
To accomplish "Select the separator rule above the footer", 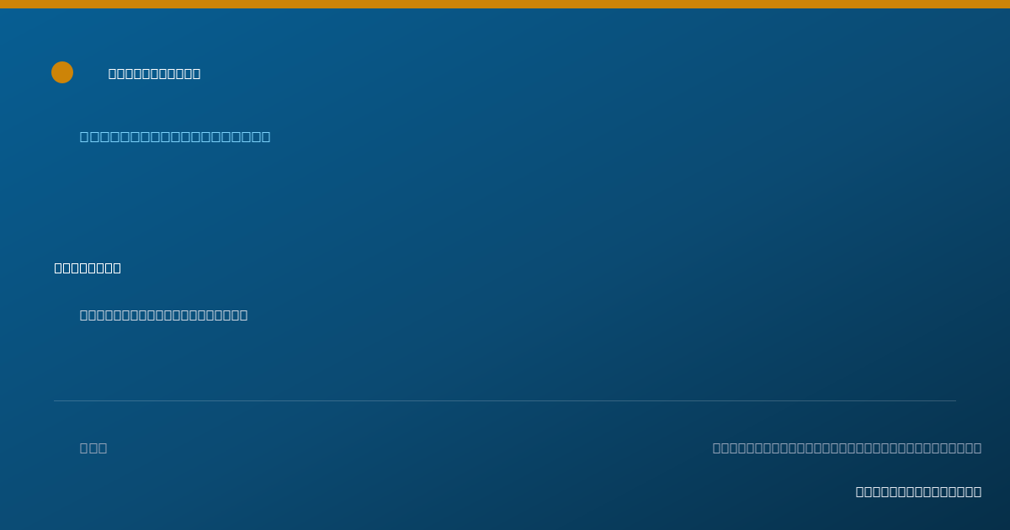I will [505, 400].
